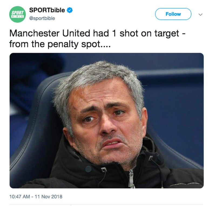The height and width of the screenshot is (206, 216).
Task: Click the word SPORT in the avatar logo
Action: [x=18, y=12]
